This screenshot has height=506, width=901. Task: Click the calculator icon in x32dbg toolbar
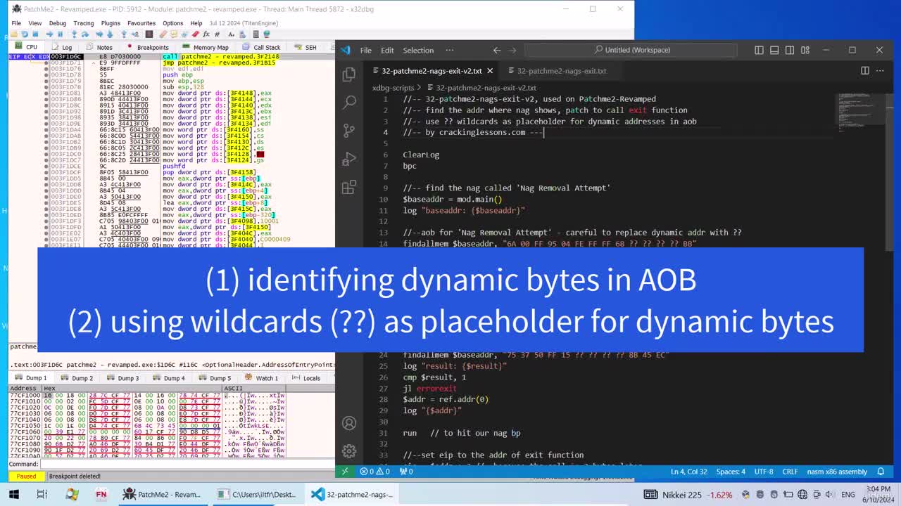[256, 34]
